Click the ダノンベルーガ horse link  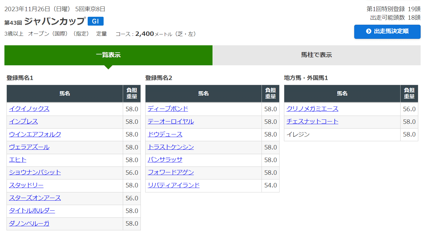[29, 224]
